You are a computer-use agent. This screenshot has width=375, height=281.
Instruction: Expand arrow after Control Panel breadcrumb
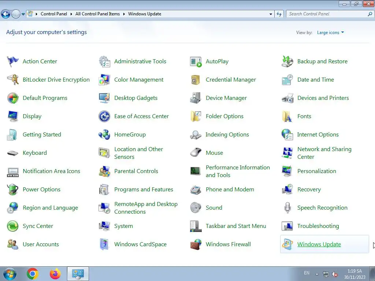(71, 14)
